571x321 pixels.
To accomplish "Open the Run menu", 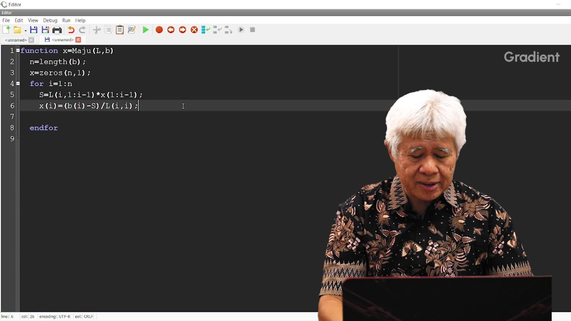I will point(66,20).
